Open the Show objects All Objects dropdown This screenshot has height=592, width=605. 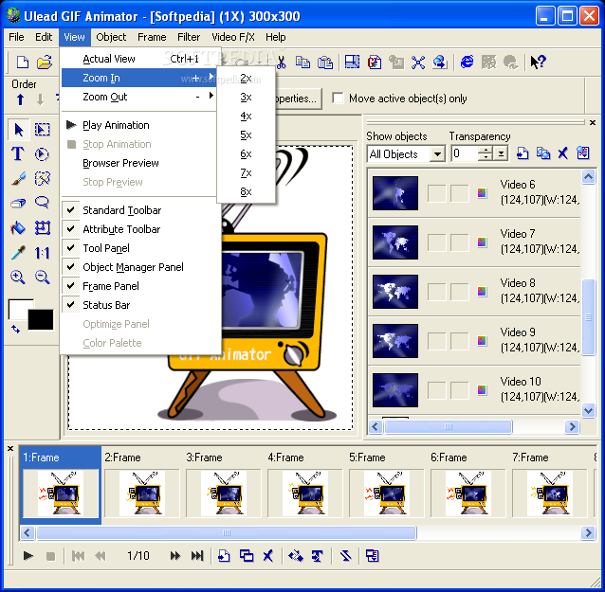437,154
